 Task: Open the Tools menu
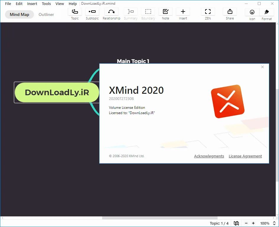coord(46,4)
